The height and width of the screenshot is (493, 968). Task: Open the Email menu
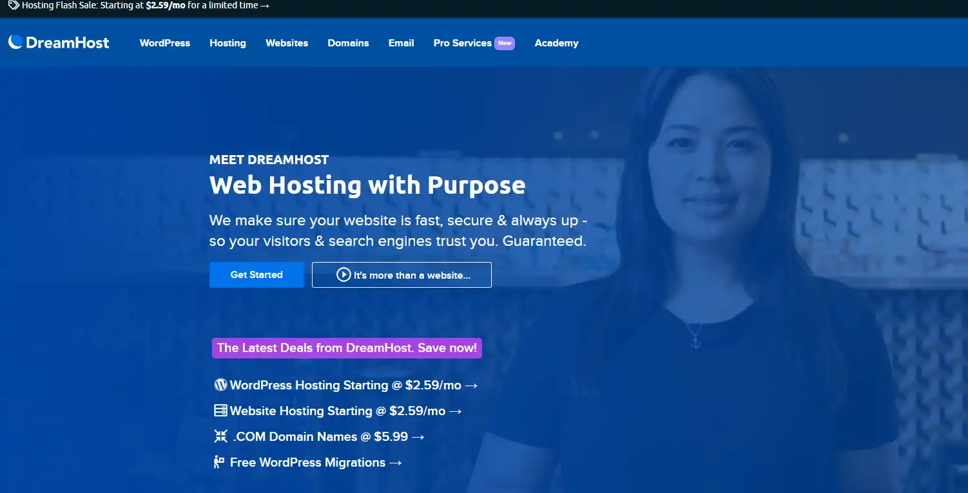401,43
